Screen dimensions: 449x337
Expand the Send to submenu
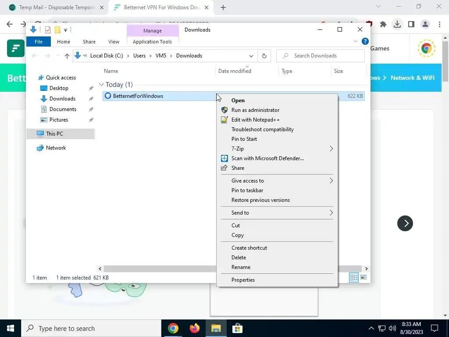331,213
